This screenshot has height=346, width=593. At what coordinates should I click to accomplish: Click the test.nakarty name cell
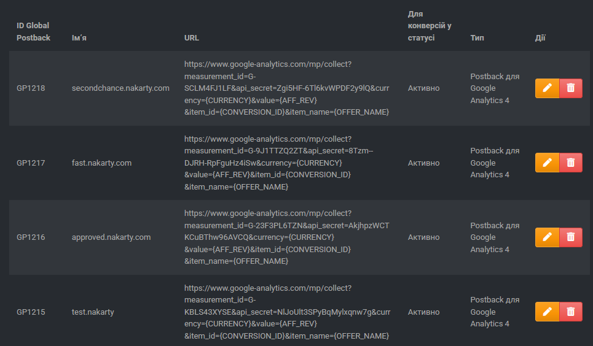[93, 312]
